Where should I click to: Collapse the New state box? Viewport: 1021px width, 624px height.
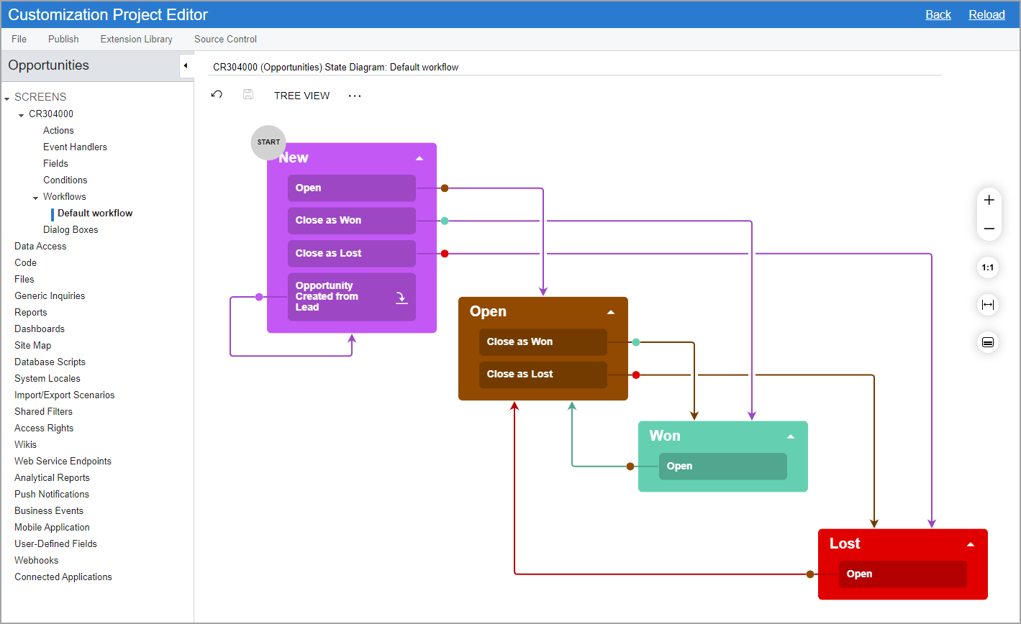pos(419,158)
